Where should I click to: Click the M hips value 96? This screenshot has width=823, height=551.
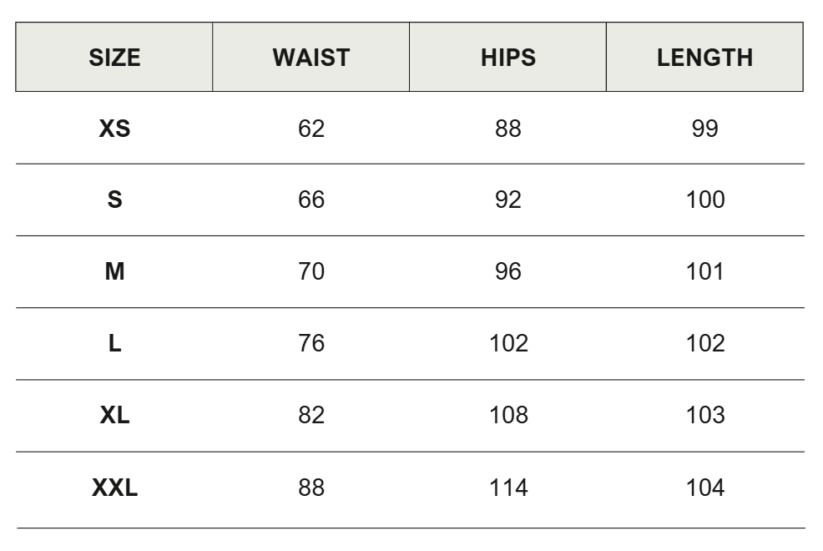[x=507, y=272]
